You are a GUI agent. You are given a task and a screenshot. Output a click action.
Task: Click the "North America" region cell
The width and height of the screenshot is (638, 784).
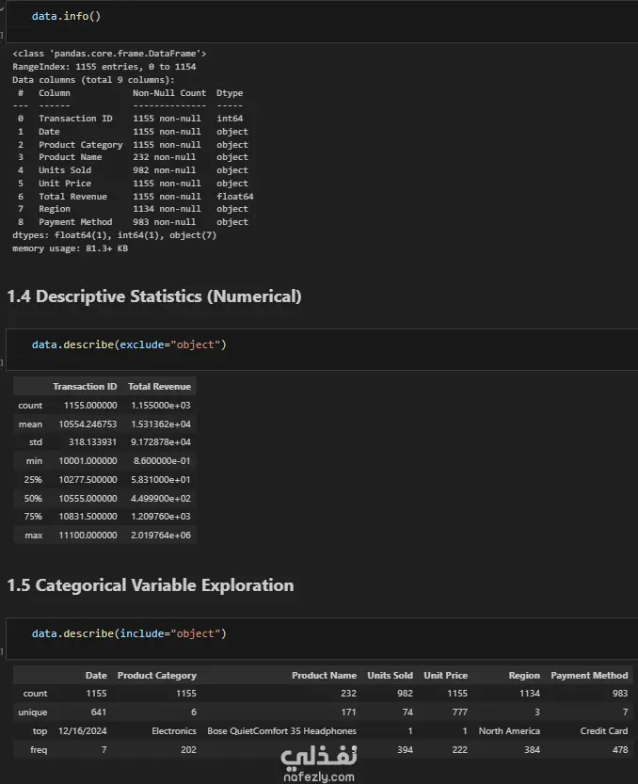click(x=509, y=731)
